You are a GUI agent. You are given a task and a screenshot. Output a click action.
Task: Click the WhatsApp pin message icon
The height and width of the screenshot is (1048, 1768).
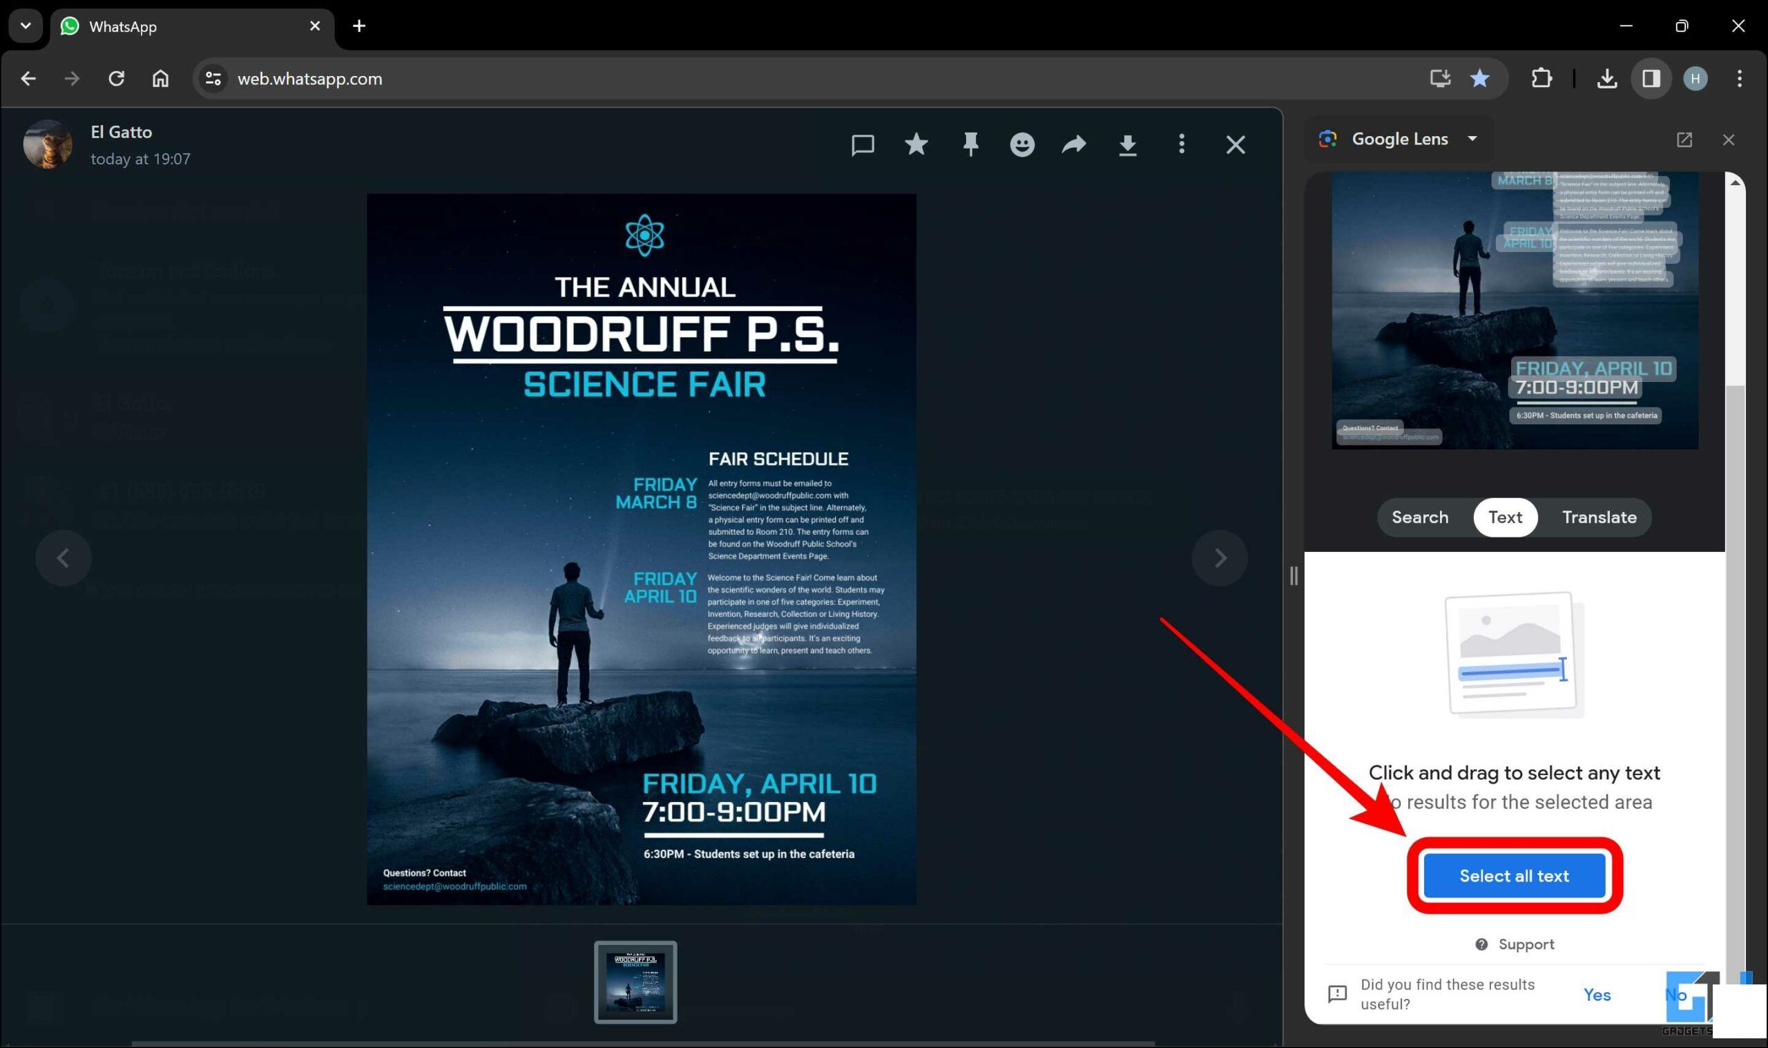[x=971, y=144]
